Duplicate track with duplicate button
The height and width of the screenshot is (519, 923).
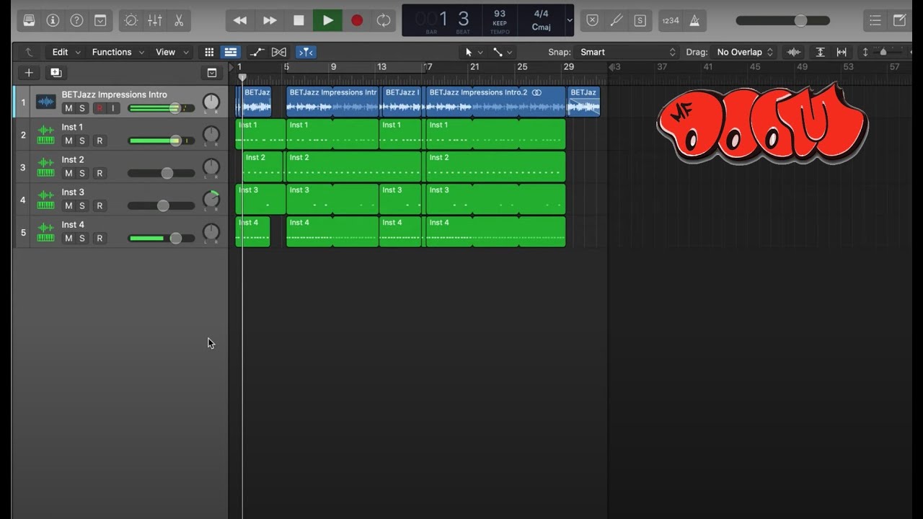pos(56,72)
